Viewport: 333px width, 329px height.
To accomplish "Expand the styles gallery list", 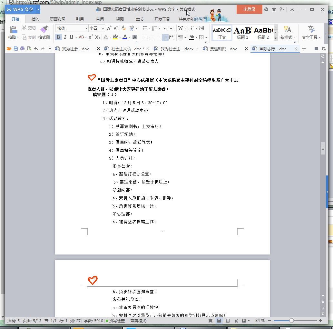I will point(276,38).
